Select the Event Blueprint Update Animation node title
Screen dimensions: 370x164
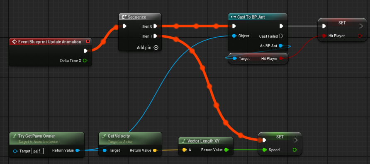tap(49, 42)
